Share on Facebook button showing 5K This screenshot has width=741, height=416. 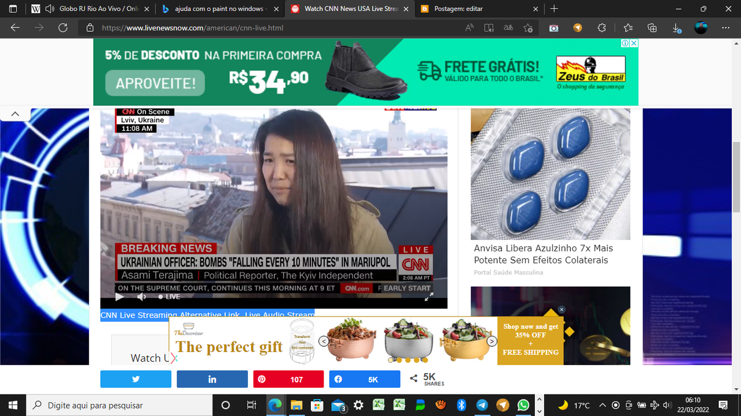365,379
